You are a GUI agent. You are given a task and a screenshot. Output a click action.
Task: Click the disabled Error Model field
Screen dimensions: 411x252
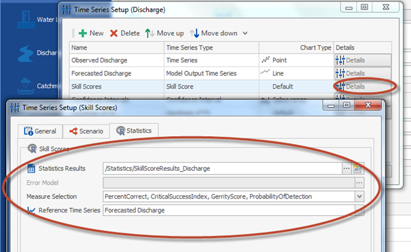pos(229,182)
